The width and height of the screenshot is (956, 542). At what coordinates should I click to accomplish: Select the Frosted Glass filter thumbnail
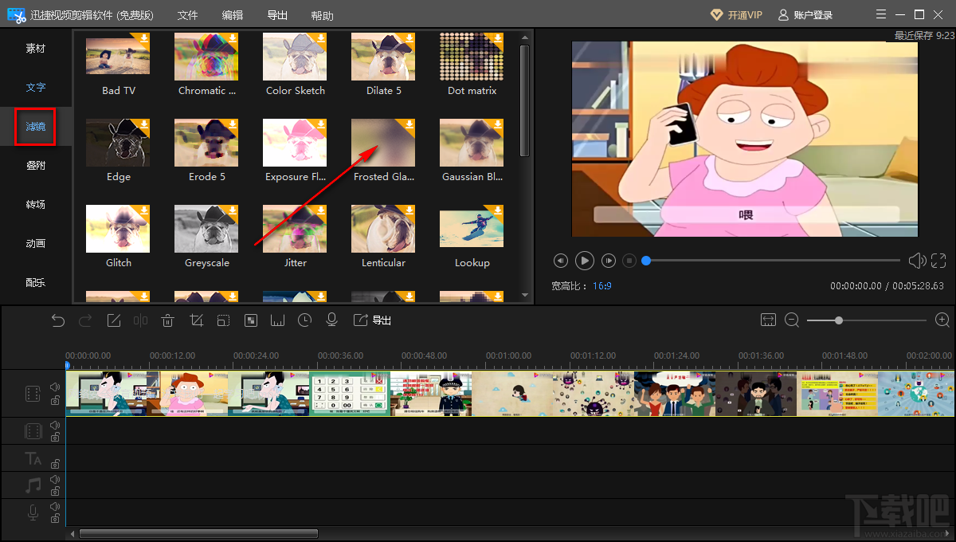point(383,143)
